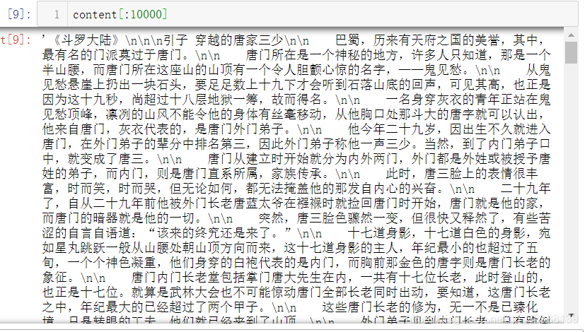Click the output scrollbar up arrow
Viewport: 585px width, 332px height.
tap(571, 35)
